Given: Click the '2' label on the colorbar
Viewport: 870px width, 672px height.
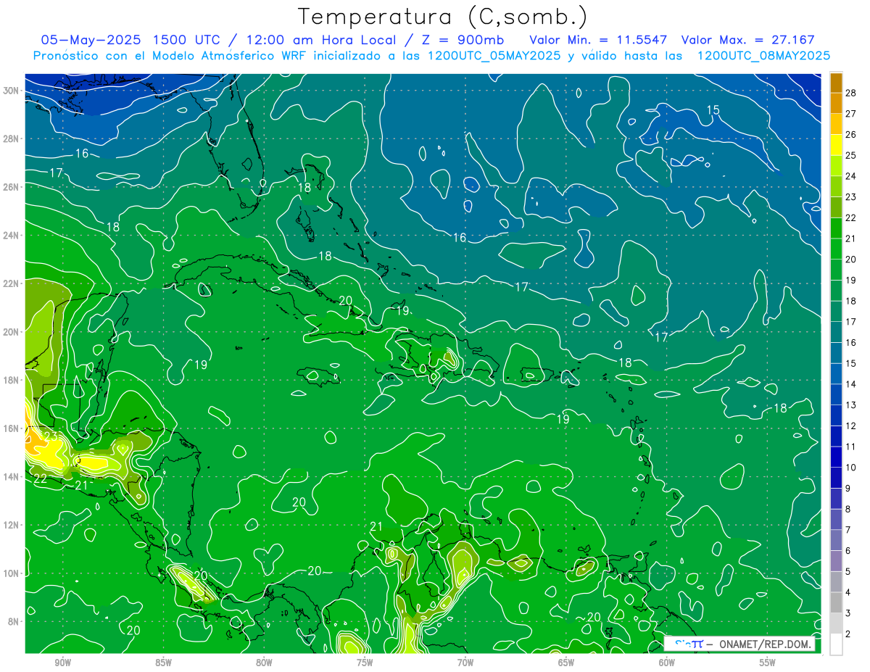Looking at the screenshot, I should (x=848, y=634).
